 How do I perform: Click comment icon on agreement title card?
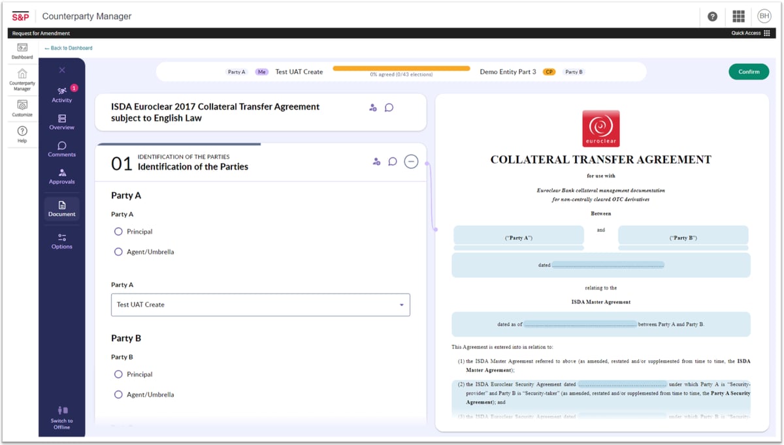[x=389, y=108]
